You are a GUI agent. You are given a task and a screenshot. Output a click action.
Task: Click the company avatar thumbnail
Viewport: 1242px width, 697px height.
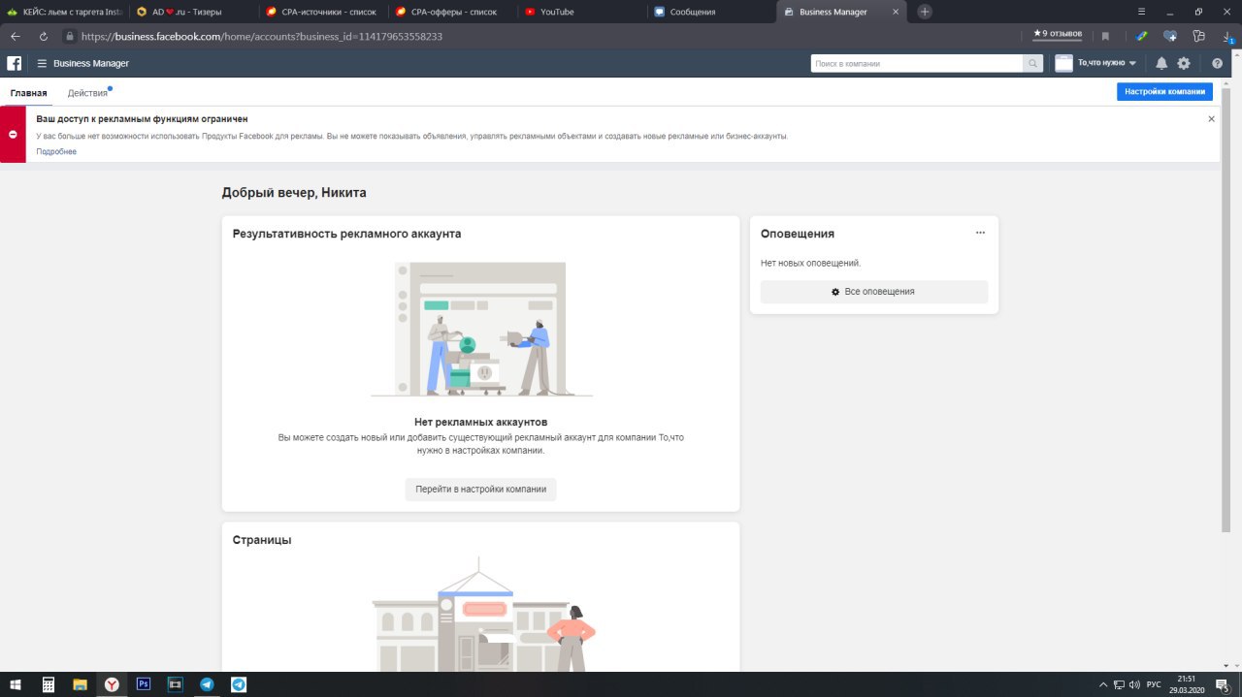click(x=1063, y=63)
